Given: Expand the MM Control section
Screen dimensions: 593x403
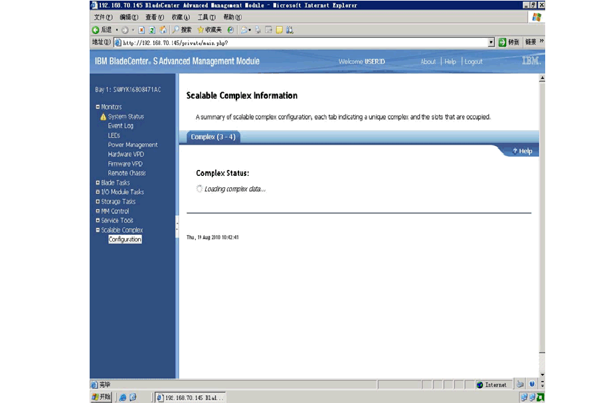Looking at the screenshot, I should pos(98,211).
